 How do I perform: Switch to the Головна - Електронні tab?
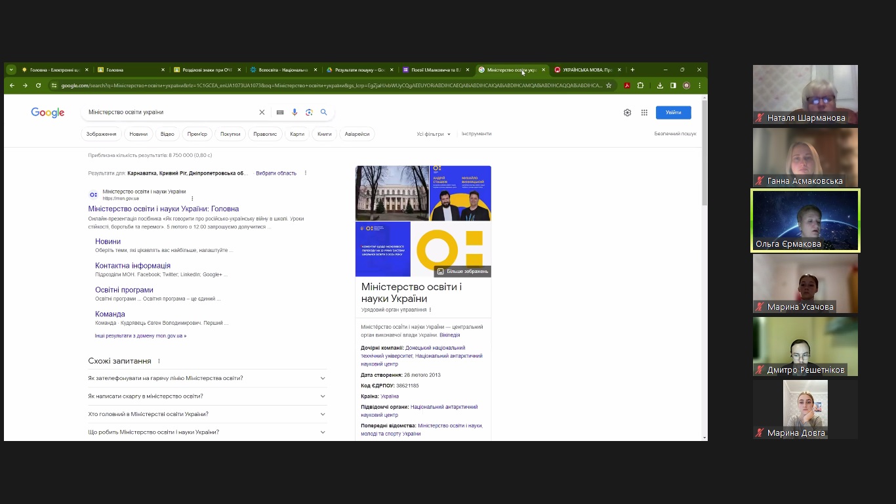(x=54, y=70)
